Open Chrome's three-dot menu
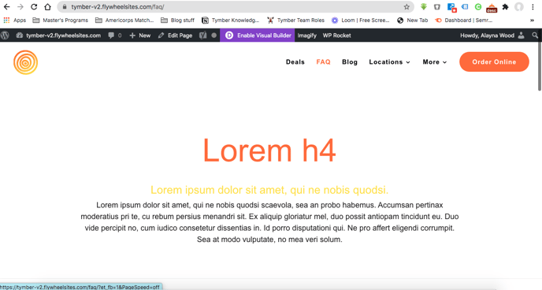The image size is (542, 290). (x=533, y=6)
